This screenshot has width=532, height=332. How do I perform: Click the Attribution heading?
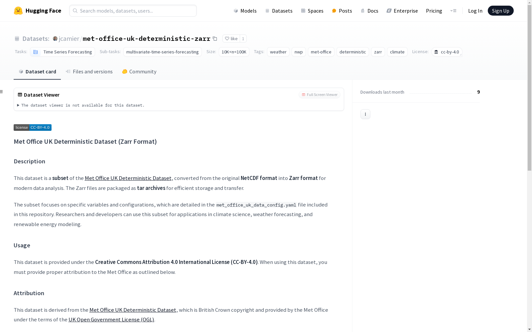(29, 293)
